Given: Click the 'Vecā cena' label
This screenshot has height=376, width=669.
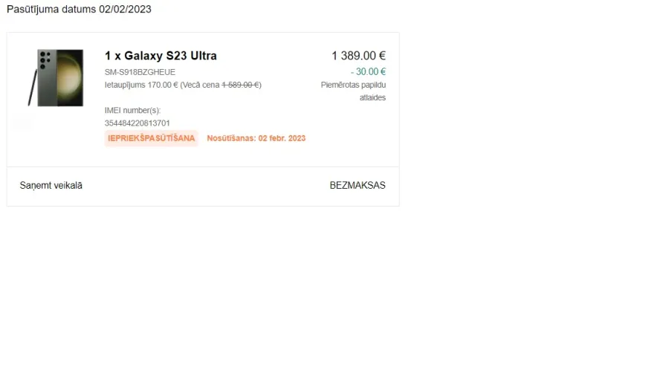Looking at the screenshot, I should coord(201,85).
